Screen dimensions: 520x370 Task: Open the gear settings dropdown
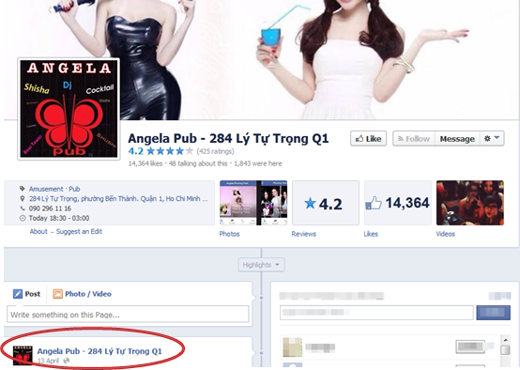(492, 139)
